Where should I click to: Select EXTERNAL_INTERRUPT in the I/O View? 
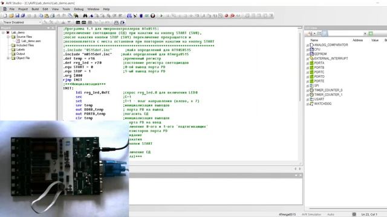[x=331, y=58]
